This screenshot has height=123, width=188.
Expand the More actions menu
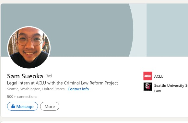(x=50, y=106)
